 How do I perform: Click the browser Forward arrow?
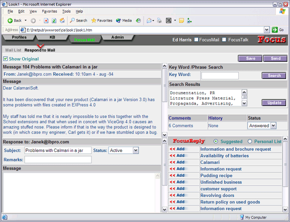pyautogui.click(x=33, y=20)
